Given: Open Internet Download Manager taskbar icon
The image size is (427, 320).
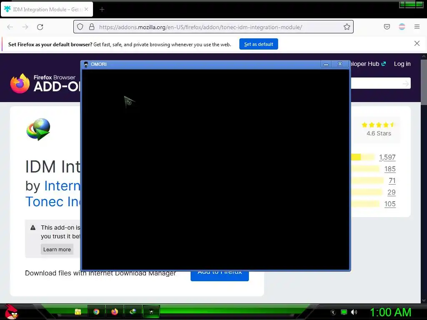Looking at the screenshot, I should click(x=133, y=312).
